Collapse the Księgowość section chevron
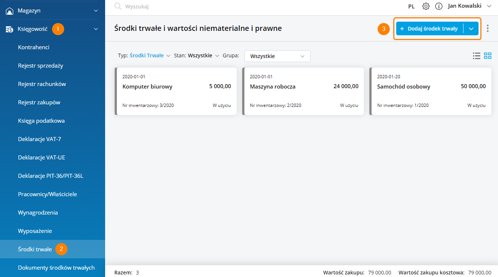 tap(96, 29)
